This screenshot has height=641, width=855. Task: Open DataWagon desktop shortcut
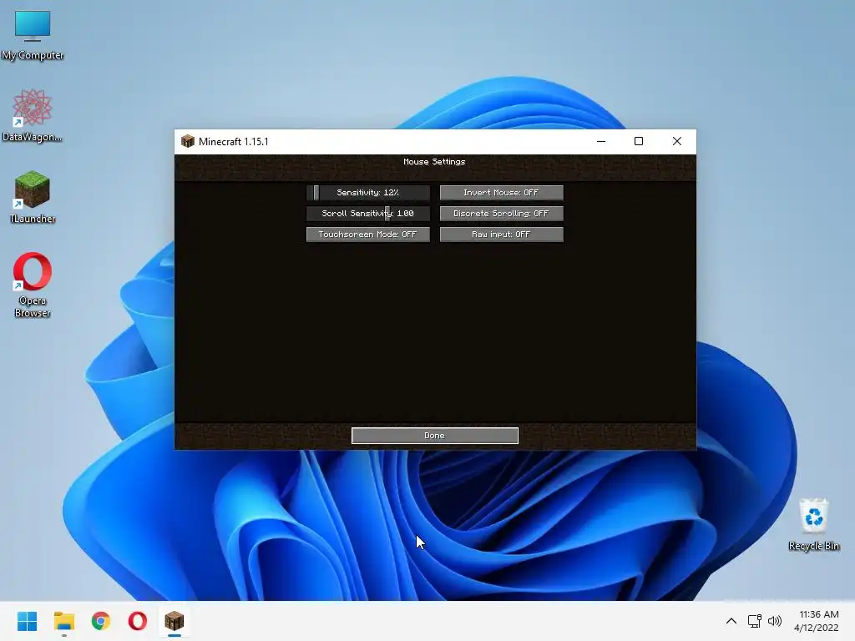pos(33,115)
